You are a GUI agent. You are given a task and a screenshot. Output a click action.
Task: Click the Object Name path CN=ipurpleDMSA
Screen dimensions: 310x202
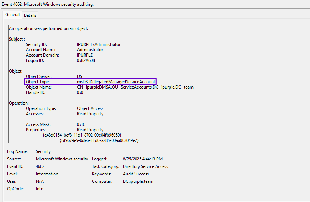coord(135,87)
